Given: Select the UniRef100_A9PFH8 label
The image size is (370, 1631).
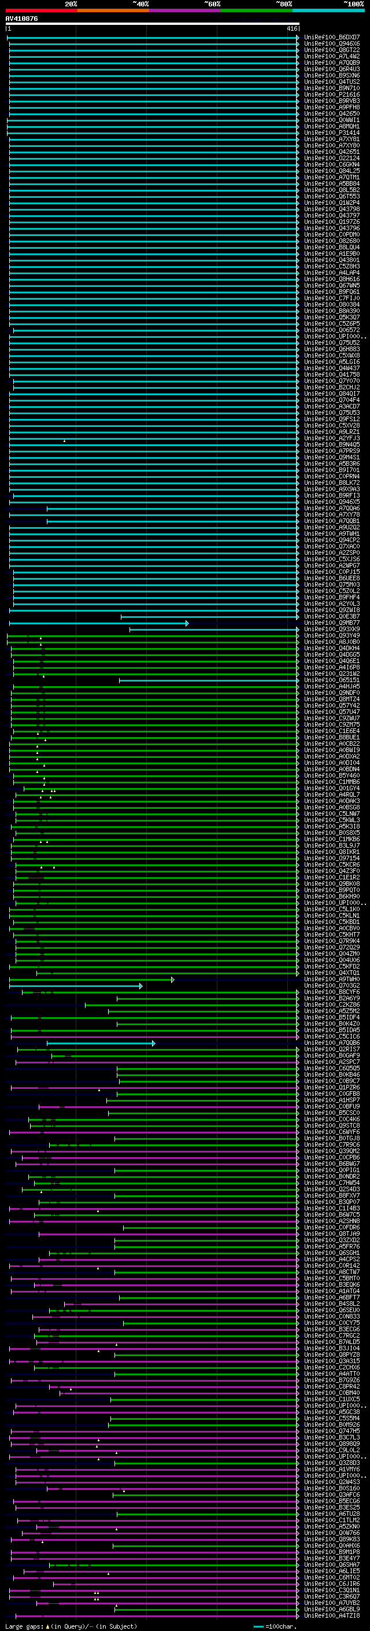Looking at the screenshot, I should click(332, 107).
